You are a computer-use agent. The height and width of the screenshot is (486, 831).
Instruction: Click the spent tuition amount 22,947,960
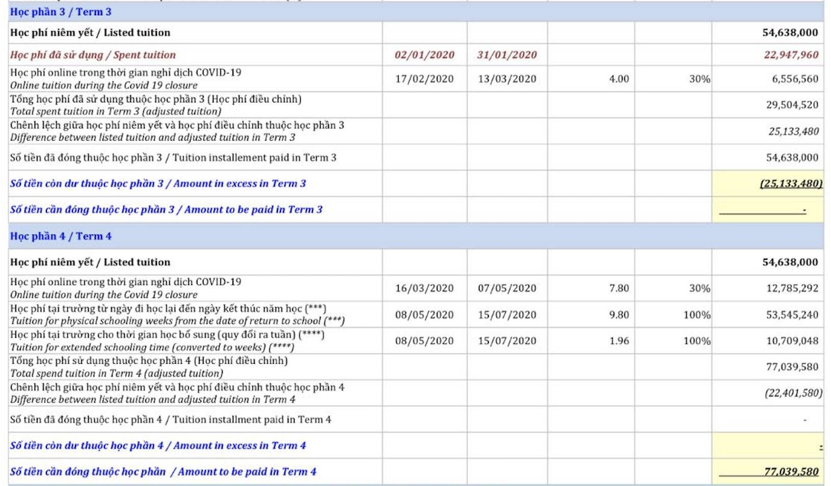point(791,55)
